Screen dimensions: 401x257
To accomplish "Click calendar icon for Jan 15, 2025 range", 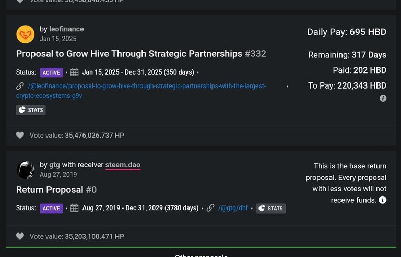I will (75, 72).
